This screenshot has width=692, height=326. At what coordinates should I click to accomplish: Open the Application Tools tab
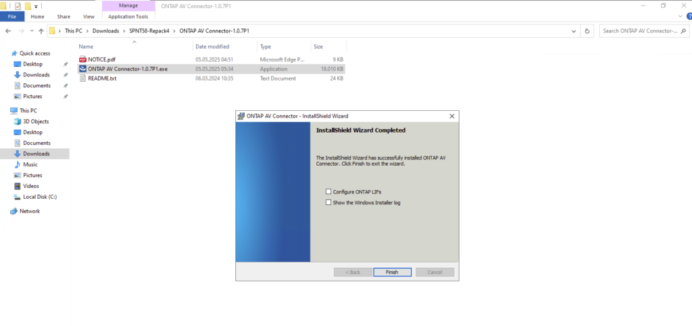click(128, 16)
